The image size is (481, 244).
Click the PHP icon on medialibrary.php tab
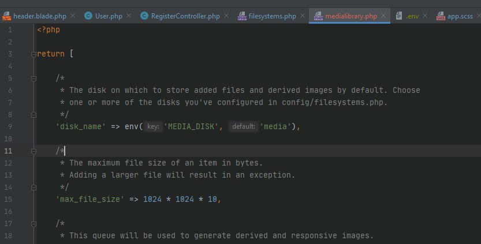(x=318, y=16)
